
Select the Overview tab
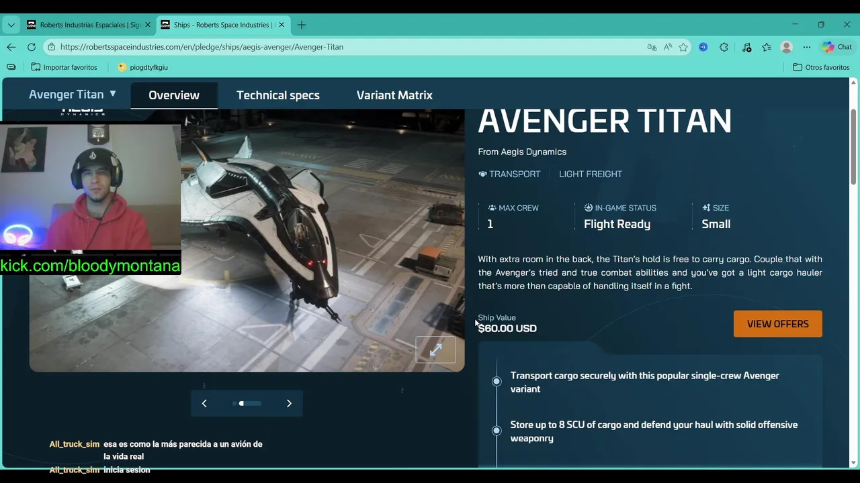click(x=174, y=95)
